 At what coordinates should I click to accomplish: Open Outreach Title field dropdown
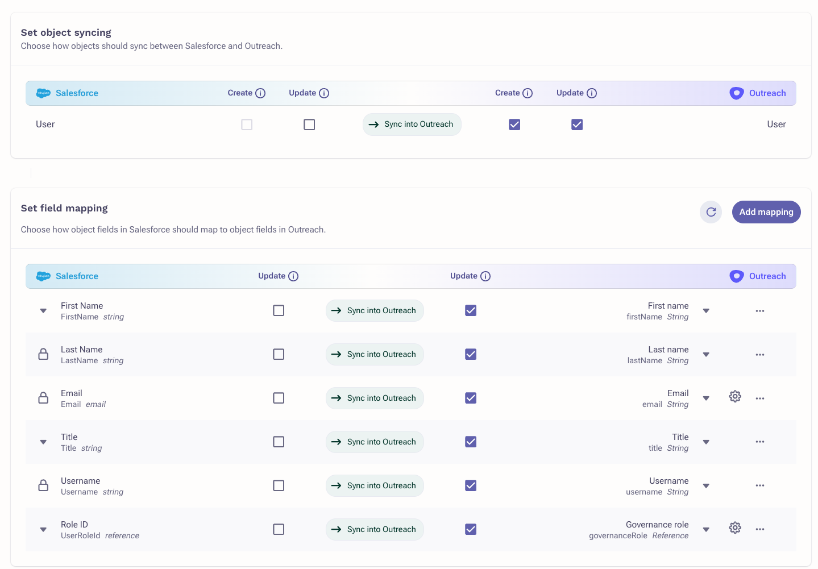pos(706,442)
